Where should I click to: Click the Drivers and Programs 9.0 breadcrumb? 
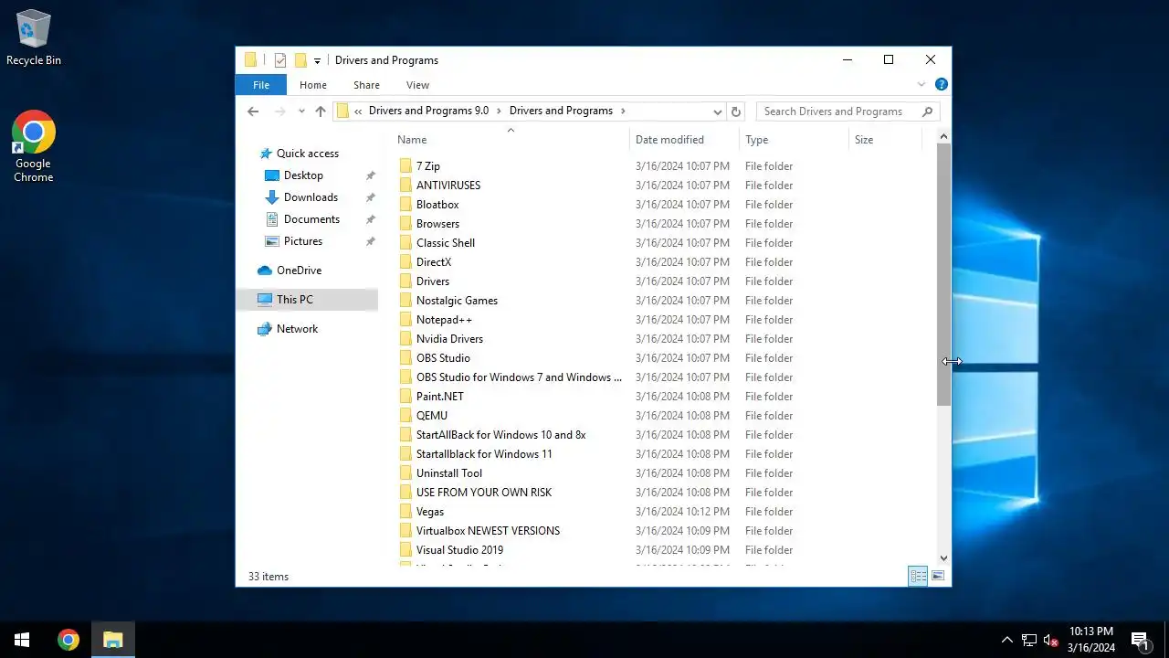tap(428, 111)
